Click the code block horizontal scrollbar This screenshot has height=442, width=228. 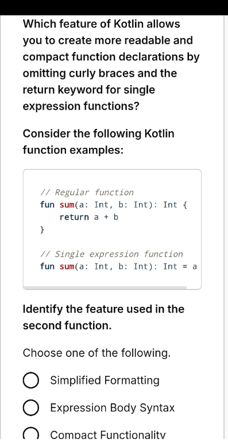click(x=105, y=288)
